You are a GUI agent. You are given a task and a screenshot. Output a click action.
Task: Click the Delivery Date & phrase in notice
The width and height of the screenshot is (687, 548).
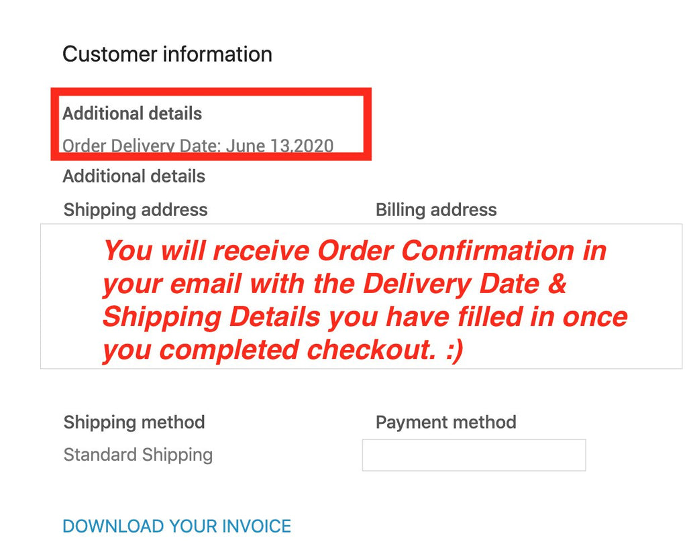click(x=466, y=284)
